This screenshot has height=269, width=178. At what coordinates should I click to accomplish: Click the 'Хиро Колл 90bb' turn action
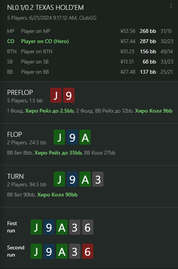tap(57, 195)
